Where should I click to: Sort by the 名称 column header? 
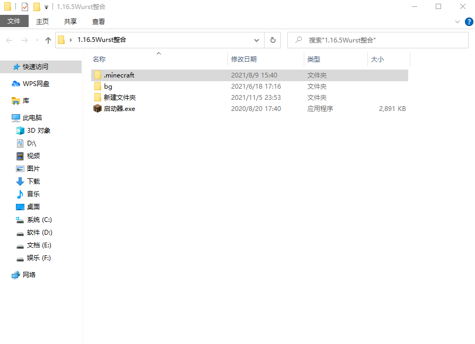(159, 59)
